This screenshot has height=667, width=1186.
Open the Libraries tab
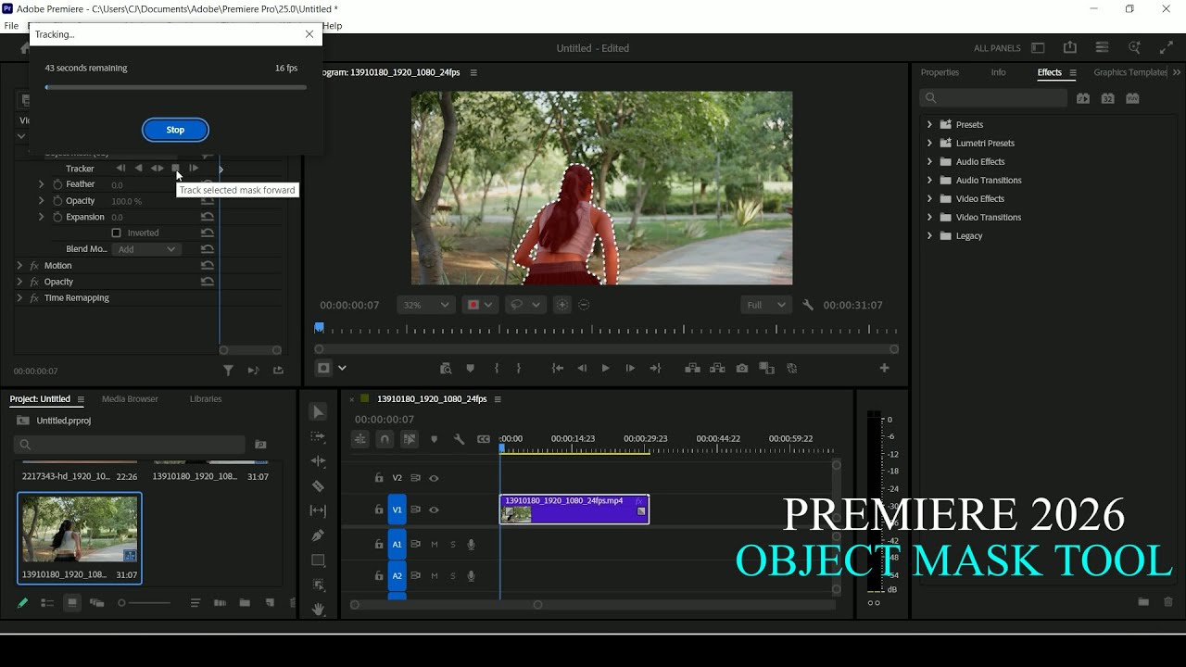206,399
